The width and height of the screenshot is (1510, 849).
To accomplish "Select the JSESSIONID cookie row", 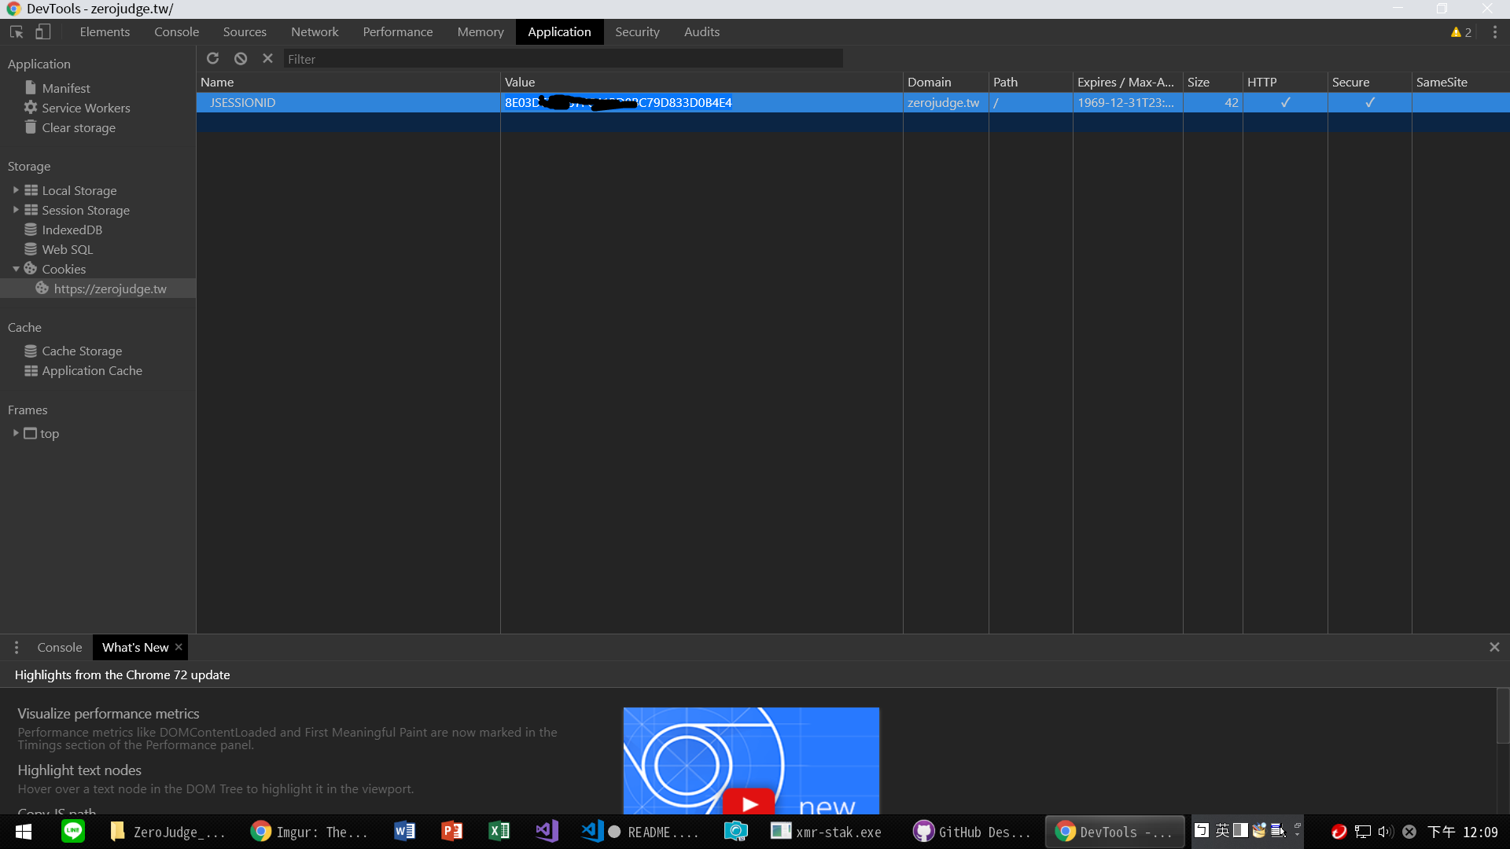I will pyautogui.click(x=348, y=103).
